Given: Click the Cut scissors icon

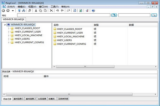Looking at the screenshot, I should [36, 10].
